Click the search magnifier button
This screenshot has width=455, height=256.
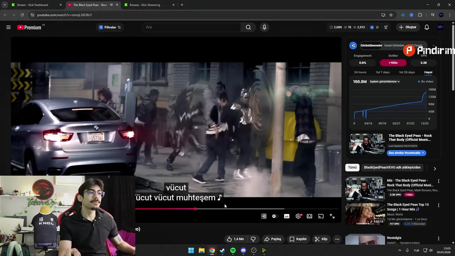click(248, 27)
